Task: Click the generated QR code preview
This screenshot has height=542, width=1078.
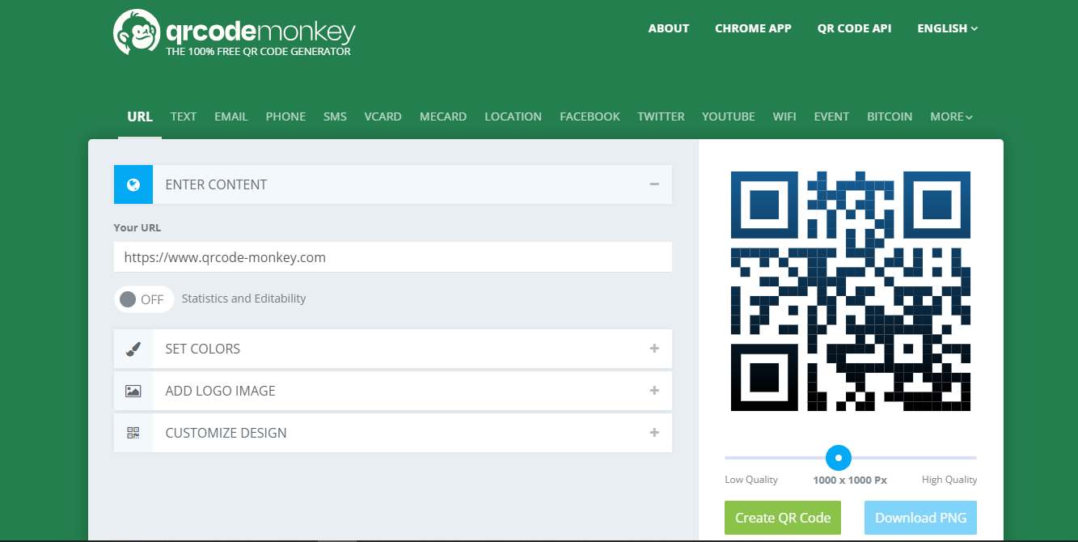Action: tap(851, 291)
